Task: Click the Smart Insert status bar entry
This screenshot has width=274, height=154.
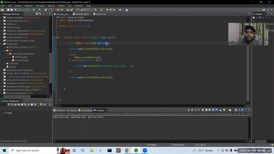Action: point(179,145)
